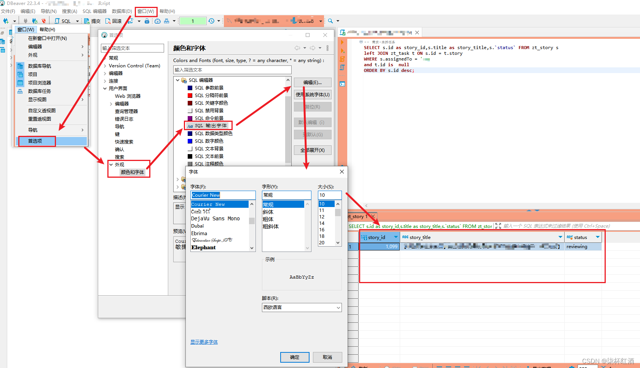Collapse the 外观 node in preferences tree
Image resolution: width=640 pixels, height=368 pixels.
[111, 165]
